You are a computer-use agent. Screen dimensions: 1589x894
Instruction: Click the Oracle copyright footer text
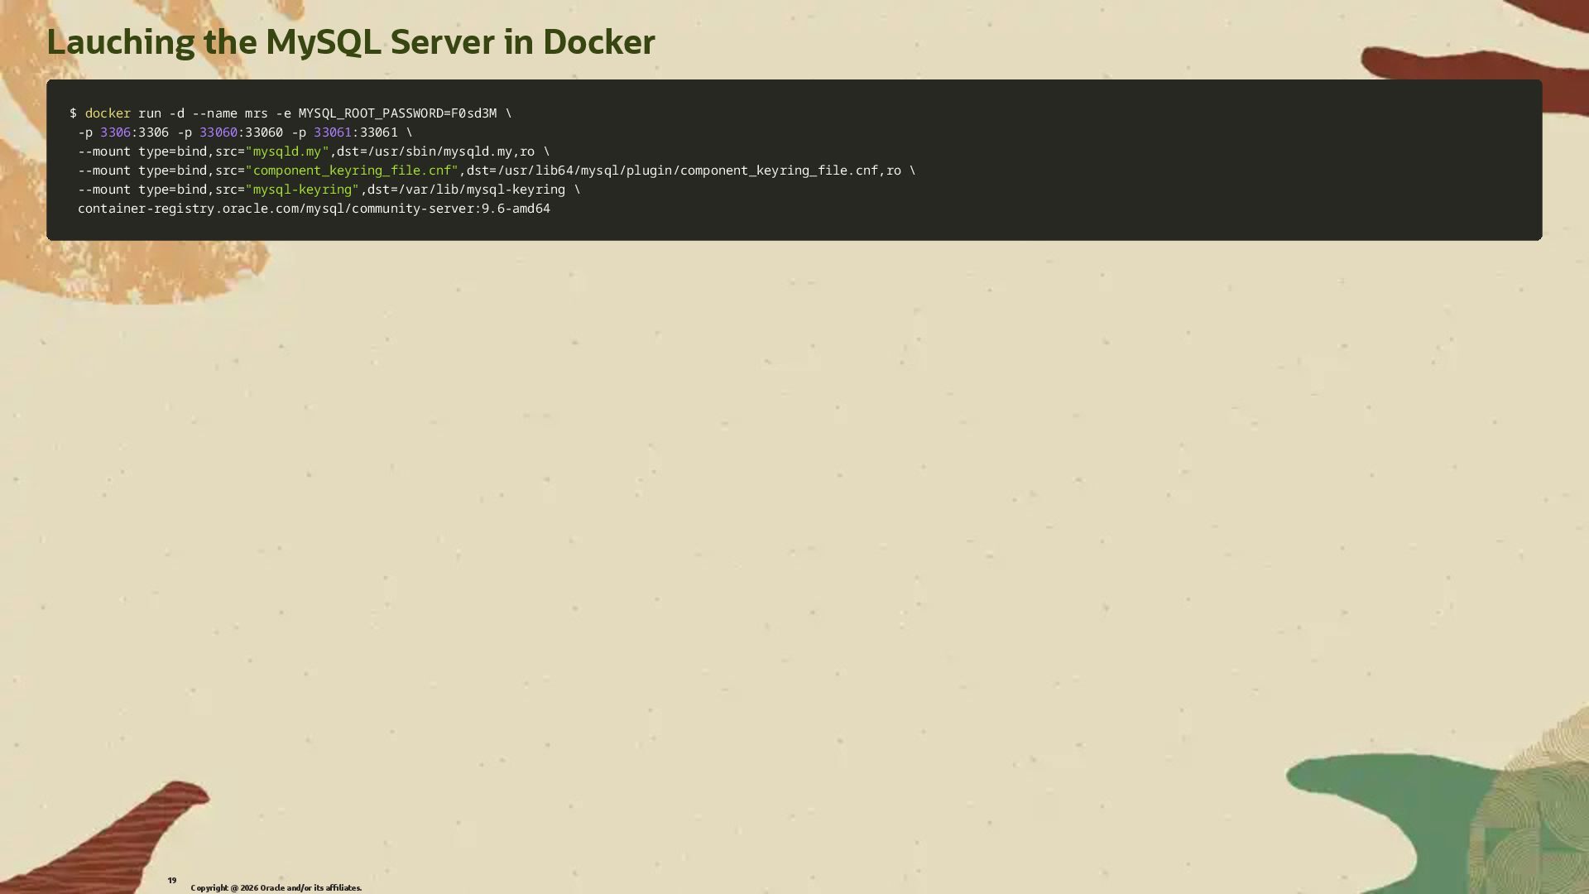(276, 887)
